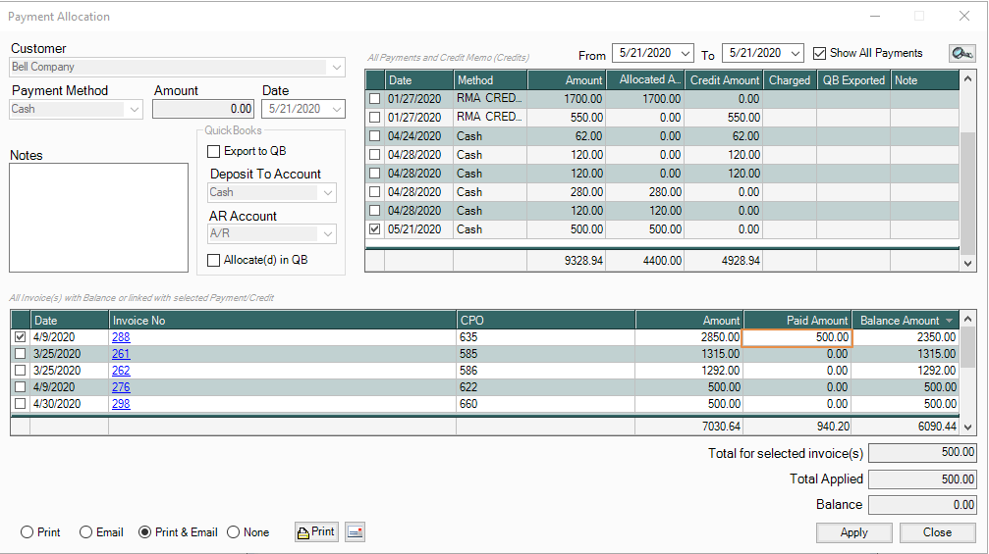Select the None radio button
Image resolution: width=989 pixels, height=554 pixels.
pyautogui.click(x=234, y=532)
